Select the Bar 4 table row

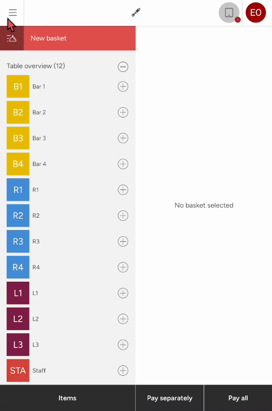68,164
